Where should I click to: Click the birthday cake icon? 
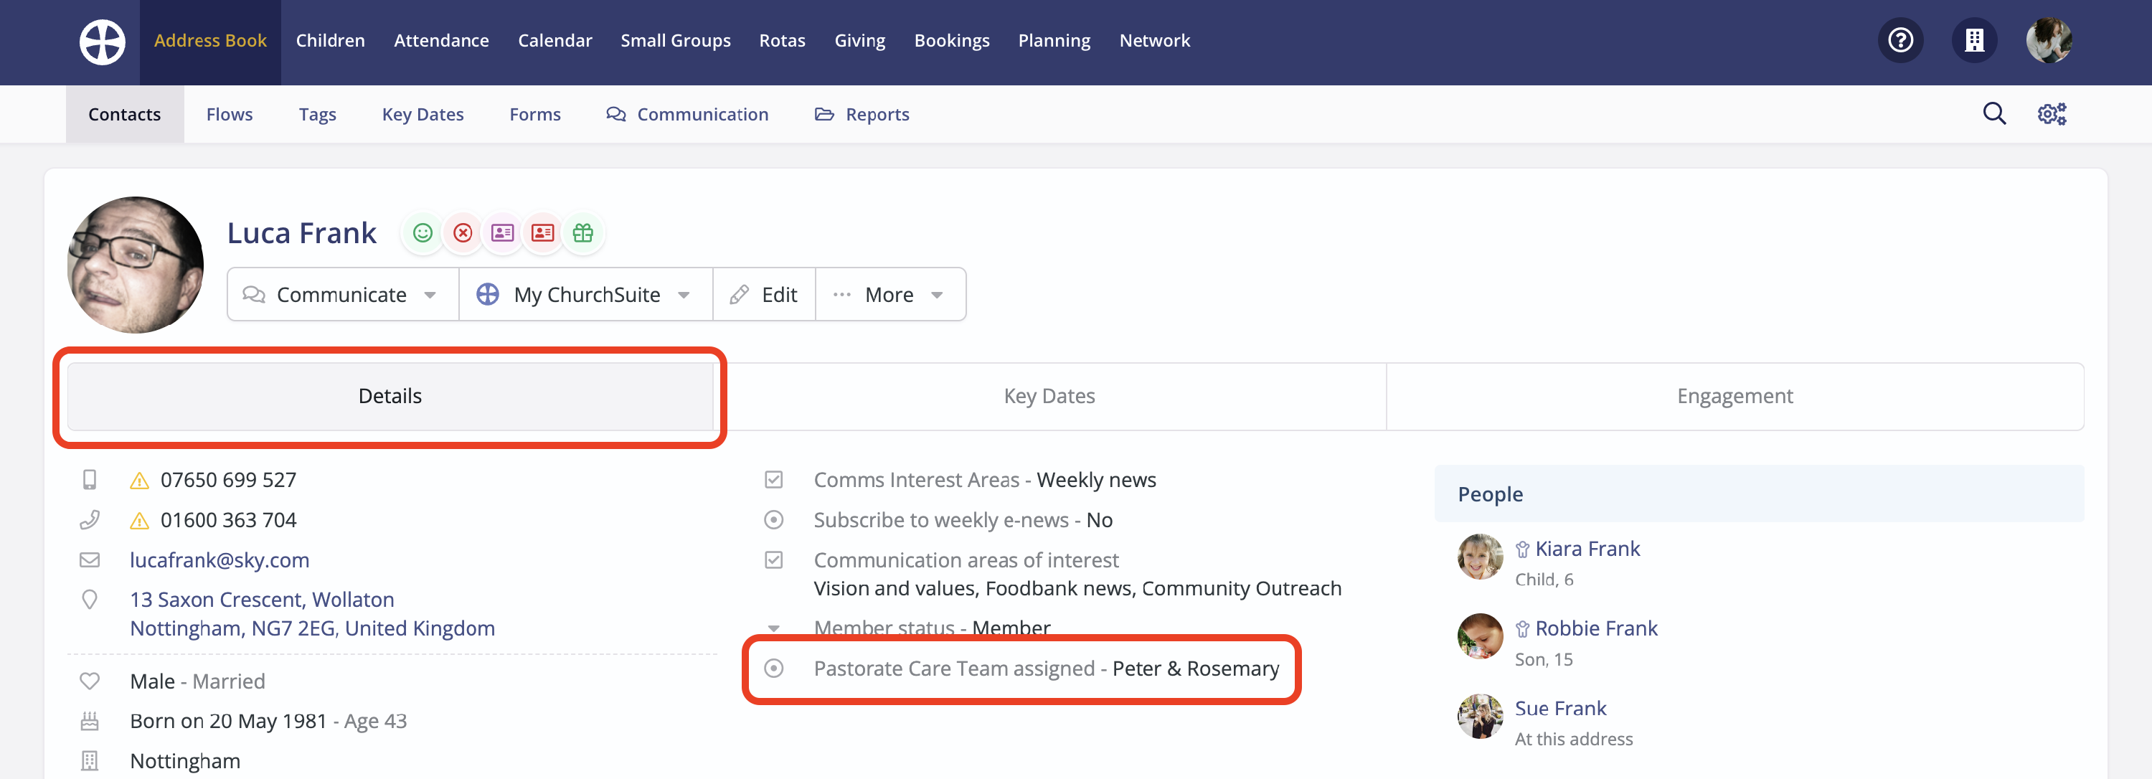coord(90,721)
